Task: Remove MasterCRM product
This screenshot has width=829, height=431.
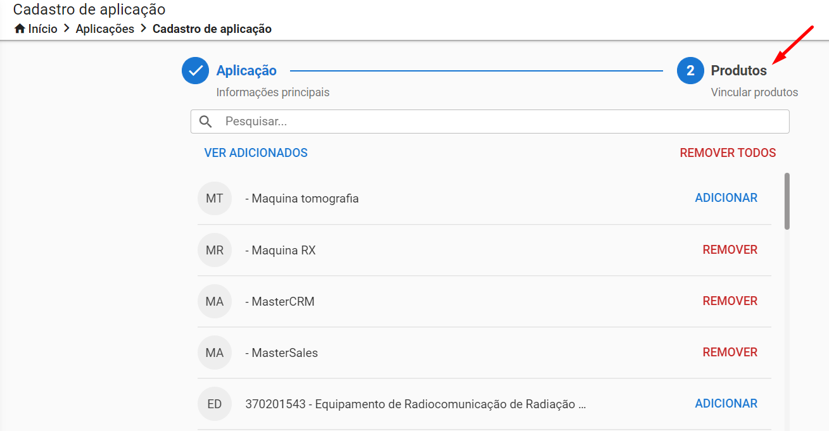Action: (x=730, y=301)
